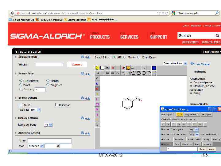The image size is (221, 166).
Task: Collapse the Search Options section
Action: [16, 98]
